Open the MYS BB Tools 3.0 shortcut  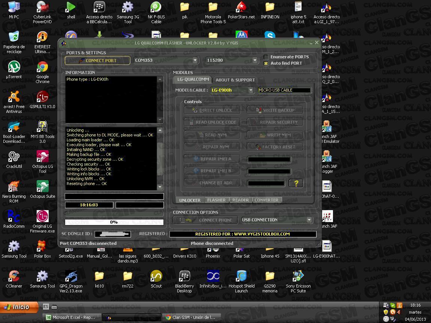42,132
